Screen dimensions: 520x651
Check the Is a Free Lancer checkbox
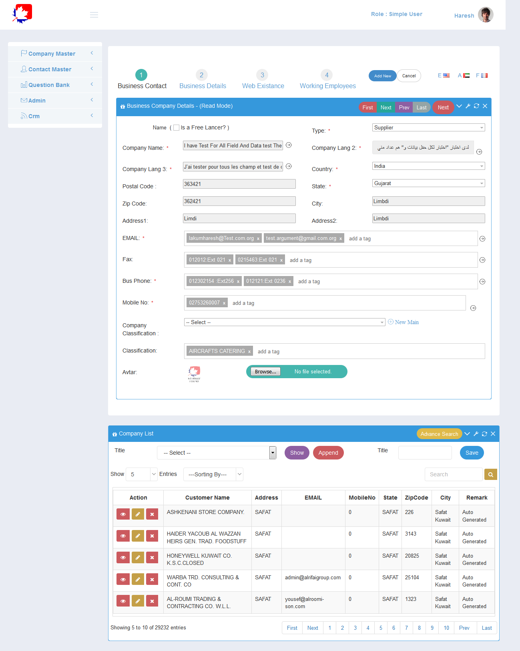coord(176,128)
